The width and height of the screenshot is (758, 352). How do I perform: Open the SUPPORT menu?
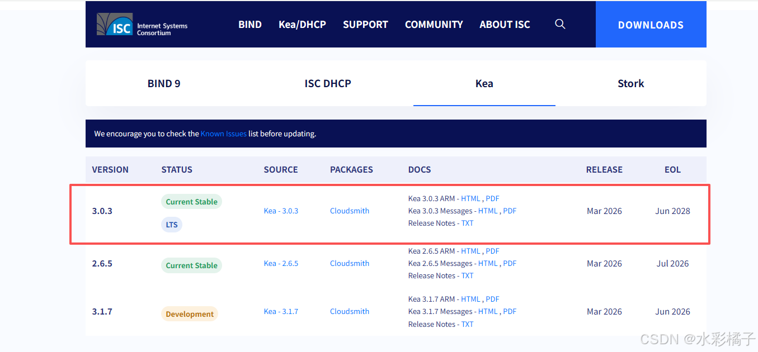coord(365,25)
